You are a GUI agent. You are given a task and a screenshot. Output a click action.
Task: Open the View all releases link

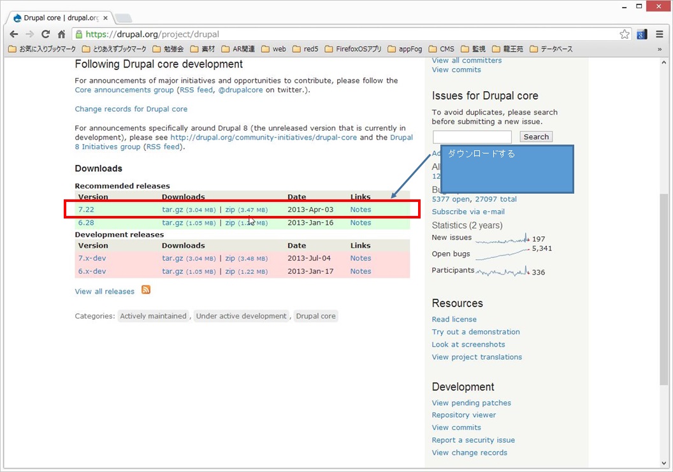tap(105, 292)
